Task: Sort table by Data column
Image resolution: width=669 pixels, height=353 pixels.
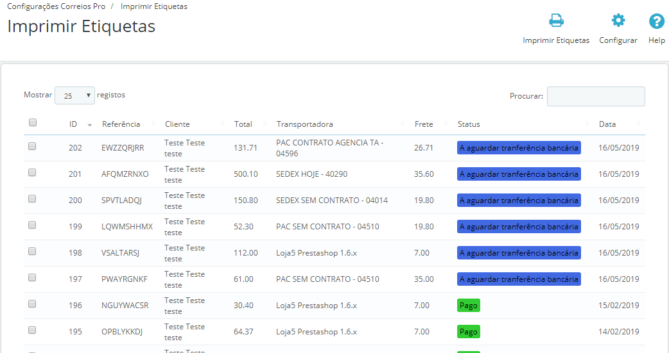Action: 607,124
